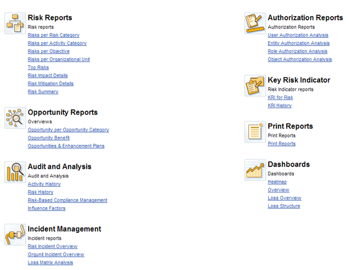The height and width of the screenshot is (270, 349).
Task: Open the Loss Structure dashboard
Action: [284, 206]
